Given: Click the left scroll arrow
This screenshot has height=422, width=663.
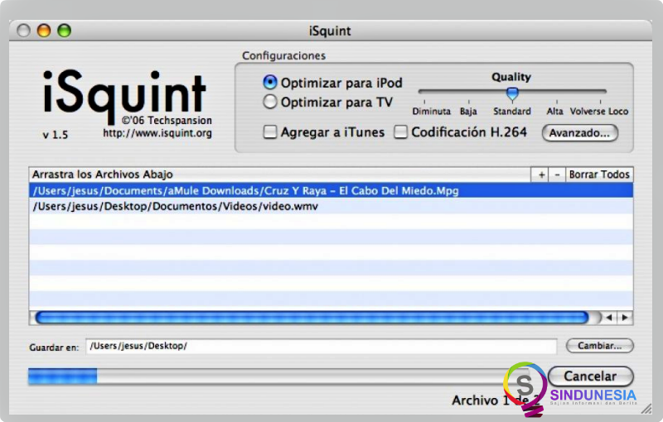Looking at the screenshot, I should coord(609,318).
